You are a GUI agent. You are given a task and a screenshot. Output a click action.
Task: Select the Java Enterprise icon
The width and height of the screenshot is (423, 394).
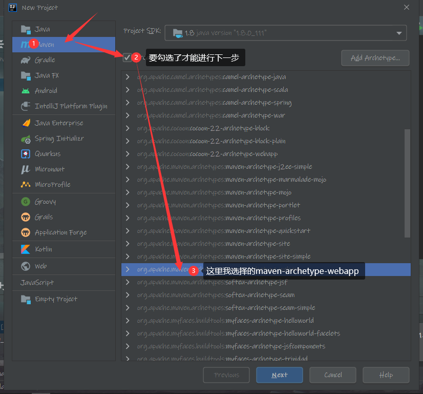coord(26,123)
